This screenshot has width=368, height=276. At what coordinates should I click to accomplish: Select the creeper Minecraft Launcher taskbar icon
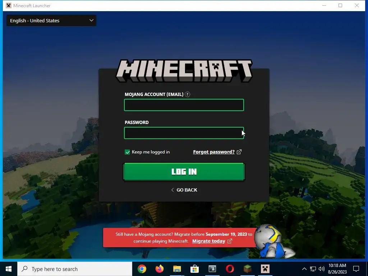click(265, 269)
